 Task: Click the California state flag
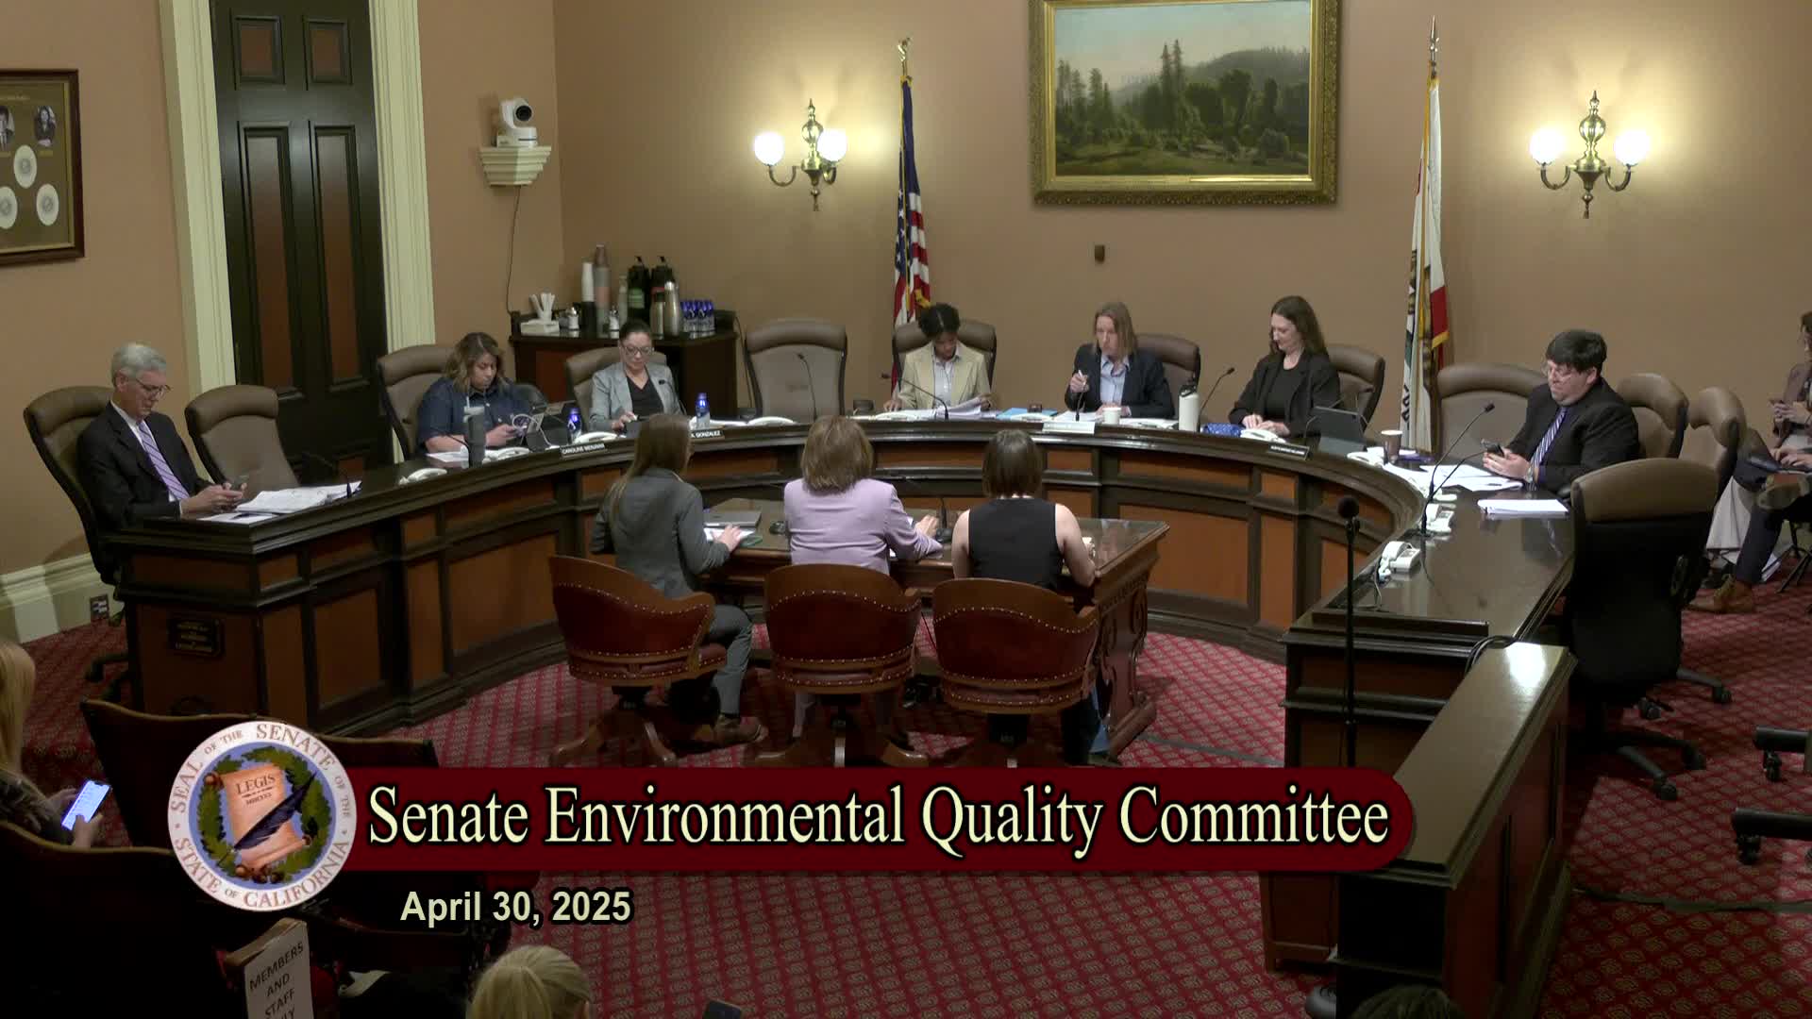pos(1425,255)
